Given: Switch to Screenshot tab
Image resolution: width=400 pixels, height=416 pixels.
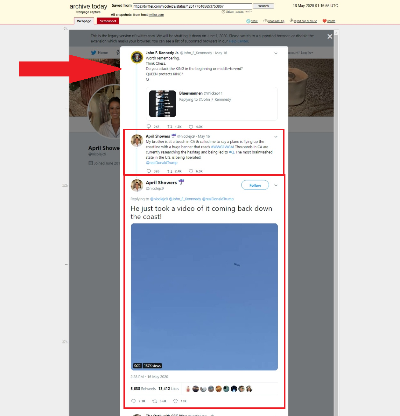Looking at the screenshot, I should 108,21.
